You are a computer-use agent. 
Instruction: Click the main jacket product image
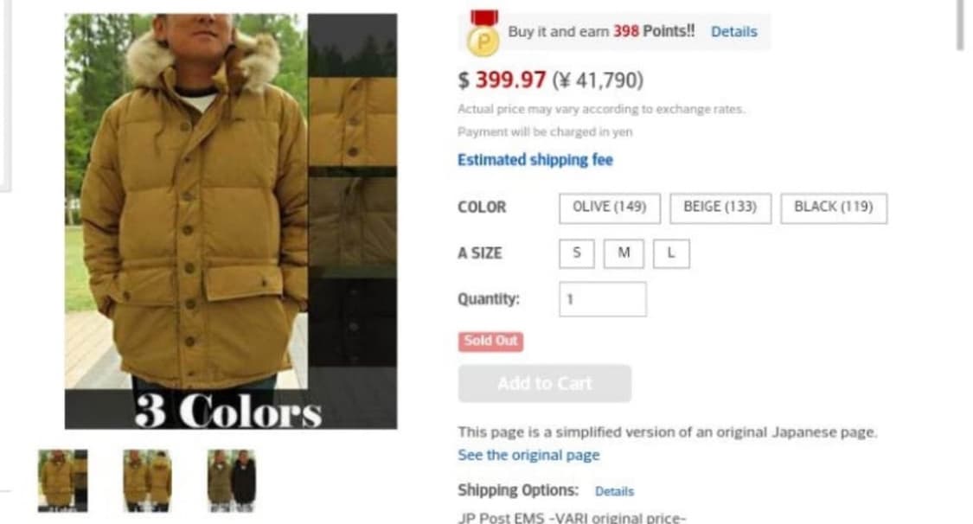click(231, 221)
